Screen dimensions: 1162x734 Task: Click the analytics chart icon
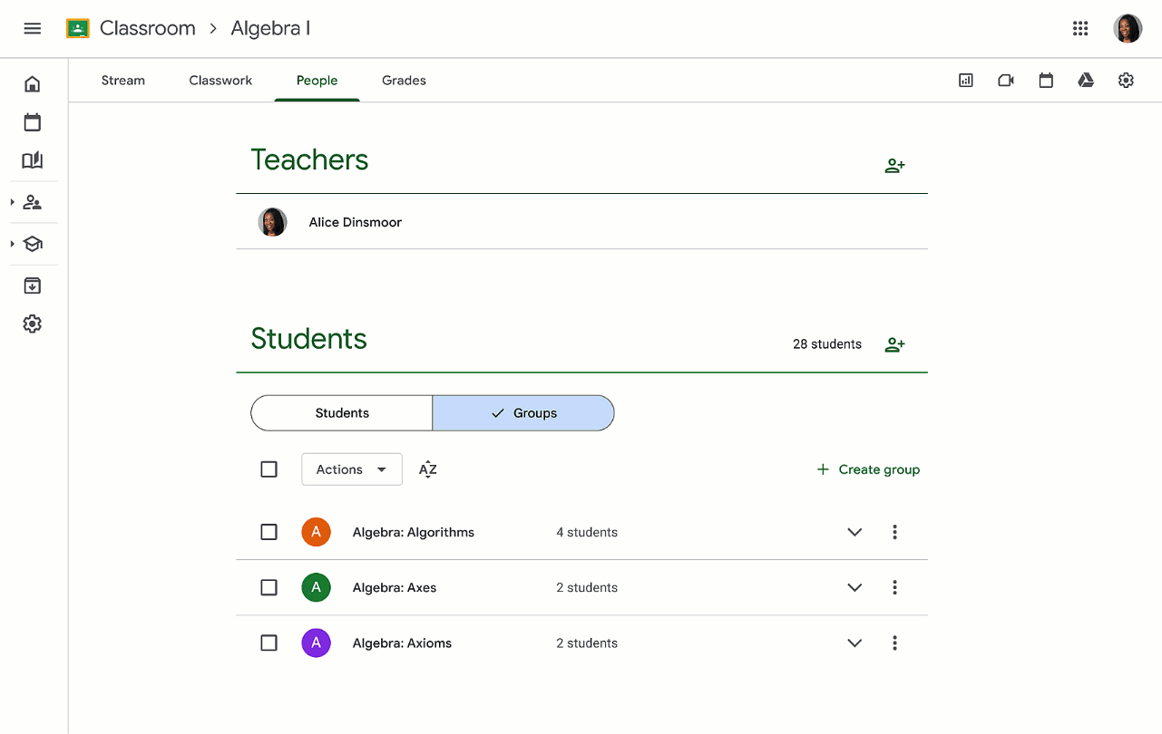coord(966,81)
